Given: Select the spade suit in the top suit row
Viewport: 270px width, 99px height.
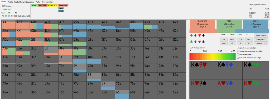Looking at the screenshot, I should point(203,35).
